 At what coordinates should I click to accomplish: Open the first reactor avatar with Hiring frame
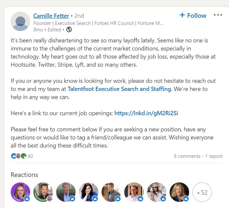pyautogui.click(x=20, y=192)
